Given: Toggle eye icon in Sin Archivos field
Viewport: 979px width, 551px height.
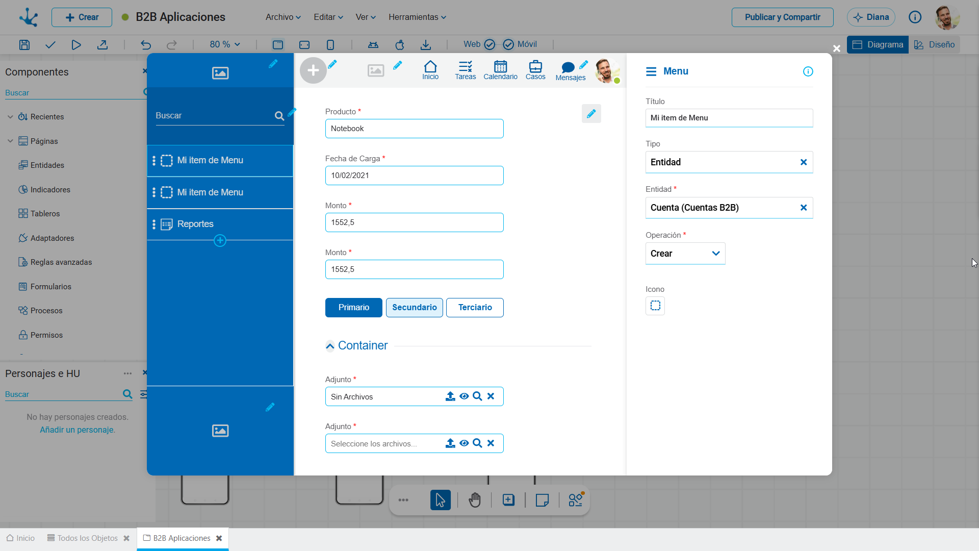Looking at the screenshot, I should [x=464, y=396].
